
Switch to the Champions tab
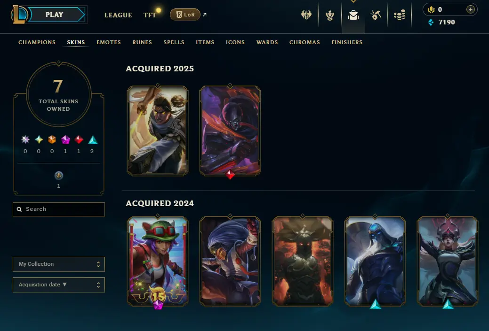tap(37, 42)
